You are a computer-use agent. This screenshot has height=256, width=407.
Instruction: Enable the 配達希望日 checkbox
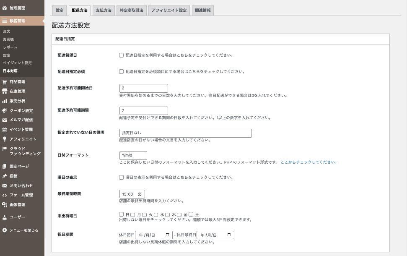point(122,55)
